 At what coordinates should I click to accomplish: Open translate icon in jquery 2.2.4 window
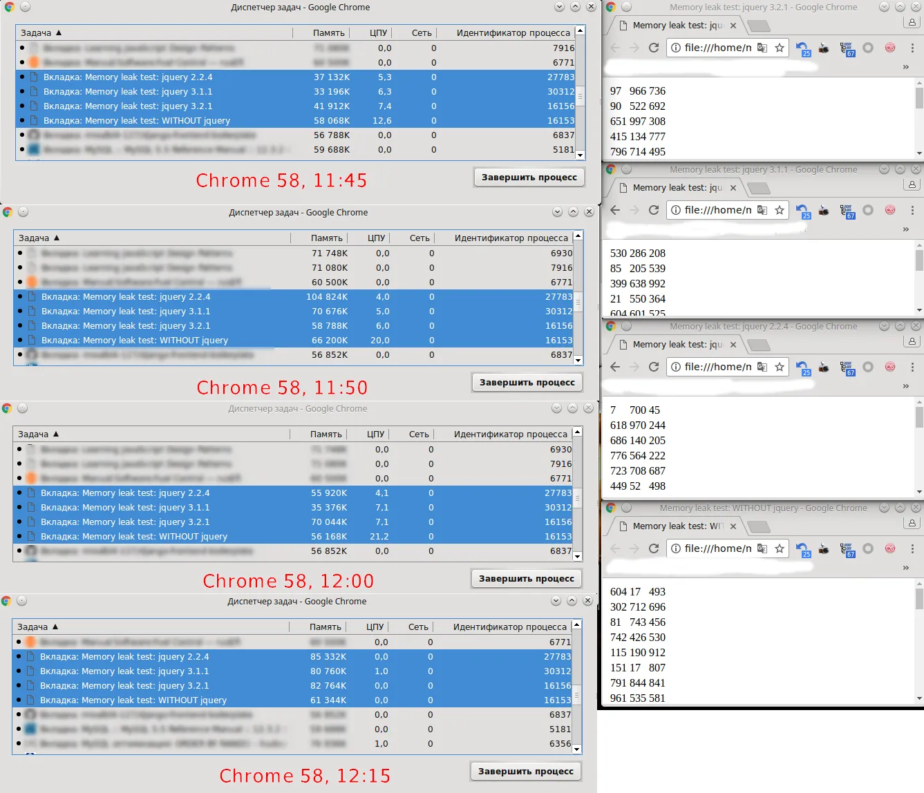pyautogui.click(x=762, y=367)
